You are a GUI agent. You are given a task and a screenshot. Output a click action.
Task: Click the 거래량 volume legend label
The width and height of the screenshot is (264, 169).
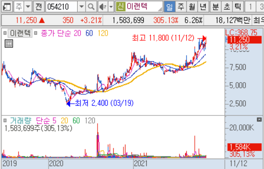[21, 120]
